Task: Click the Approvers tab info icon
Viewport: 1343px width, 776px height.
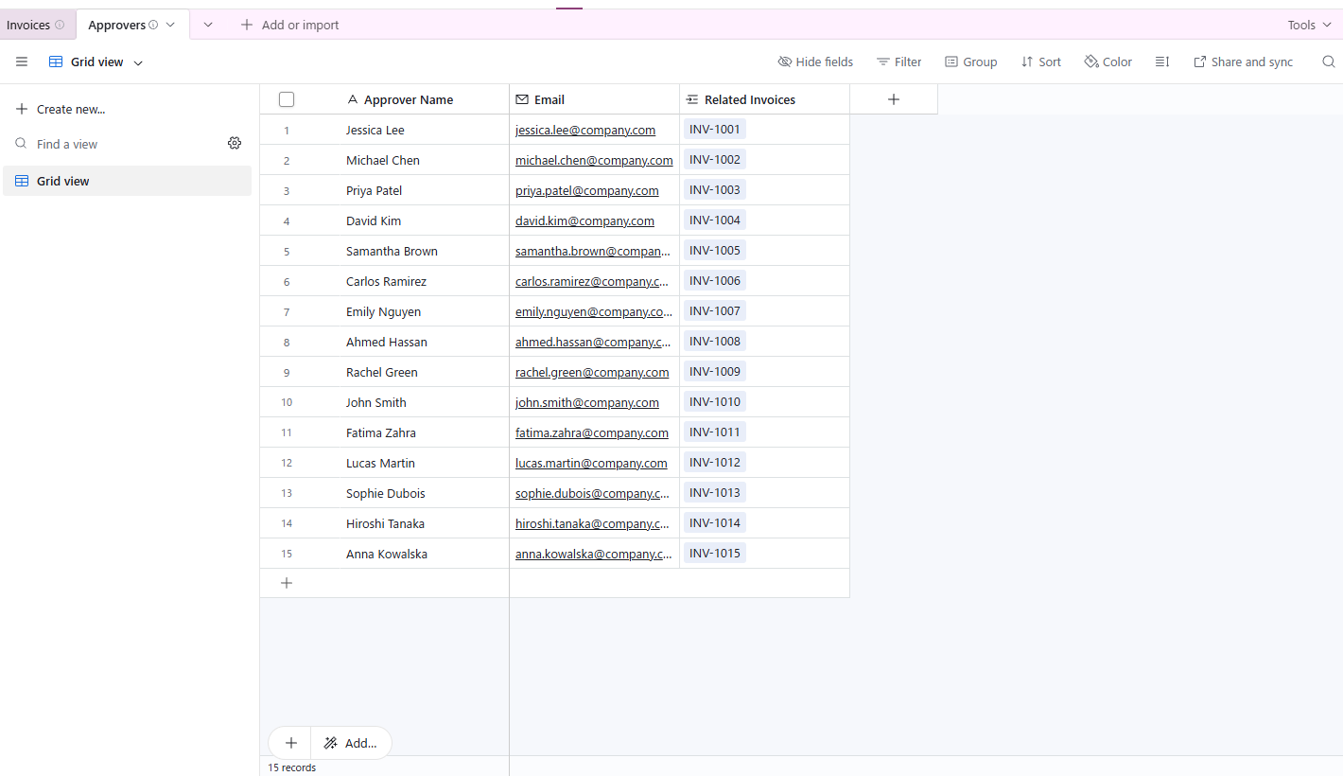Action: (x=153, y=25)
